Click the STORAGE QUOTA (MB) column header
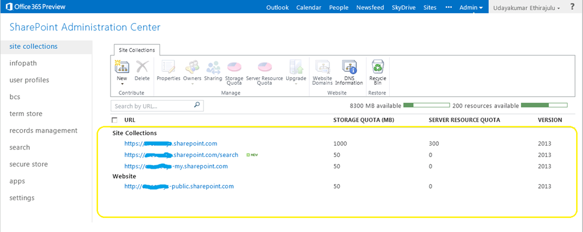This screenshot has width=583, height=232. [364, 120]
